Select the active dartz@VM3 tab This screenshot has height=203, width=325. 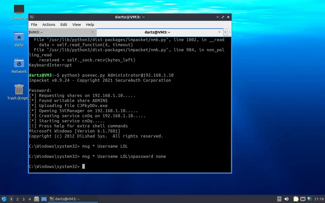coord(160,32)
